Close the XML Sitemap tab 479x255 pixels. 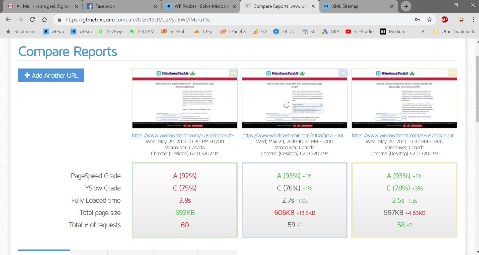coord(392,6)
